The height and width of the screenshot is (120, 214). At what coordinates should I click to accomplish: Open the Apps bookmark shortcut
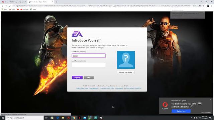coord(4,9)
